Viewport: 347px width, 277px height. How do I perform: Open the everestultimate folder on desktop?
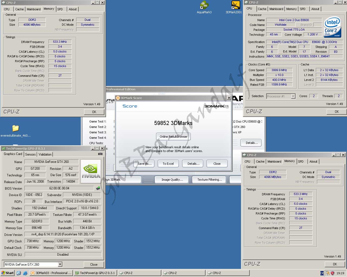(x=15, y=131)
